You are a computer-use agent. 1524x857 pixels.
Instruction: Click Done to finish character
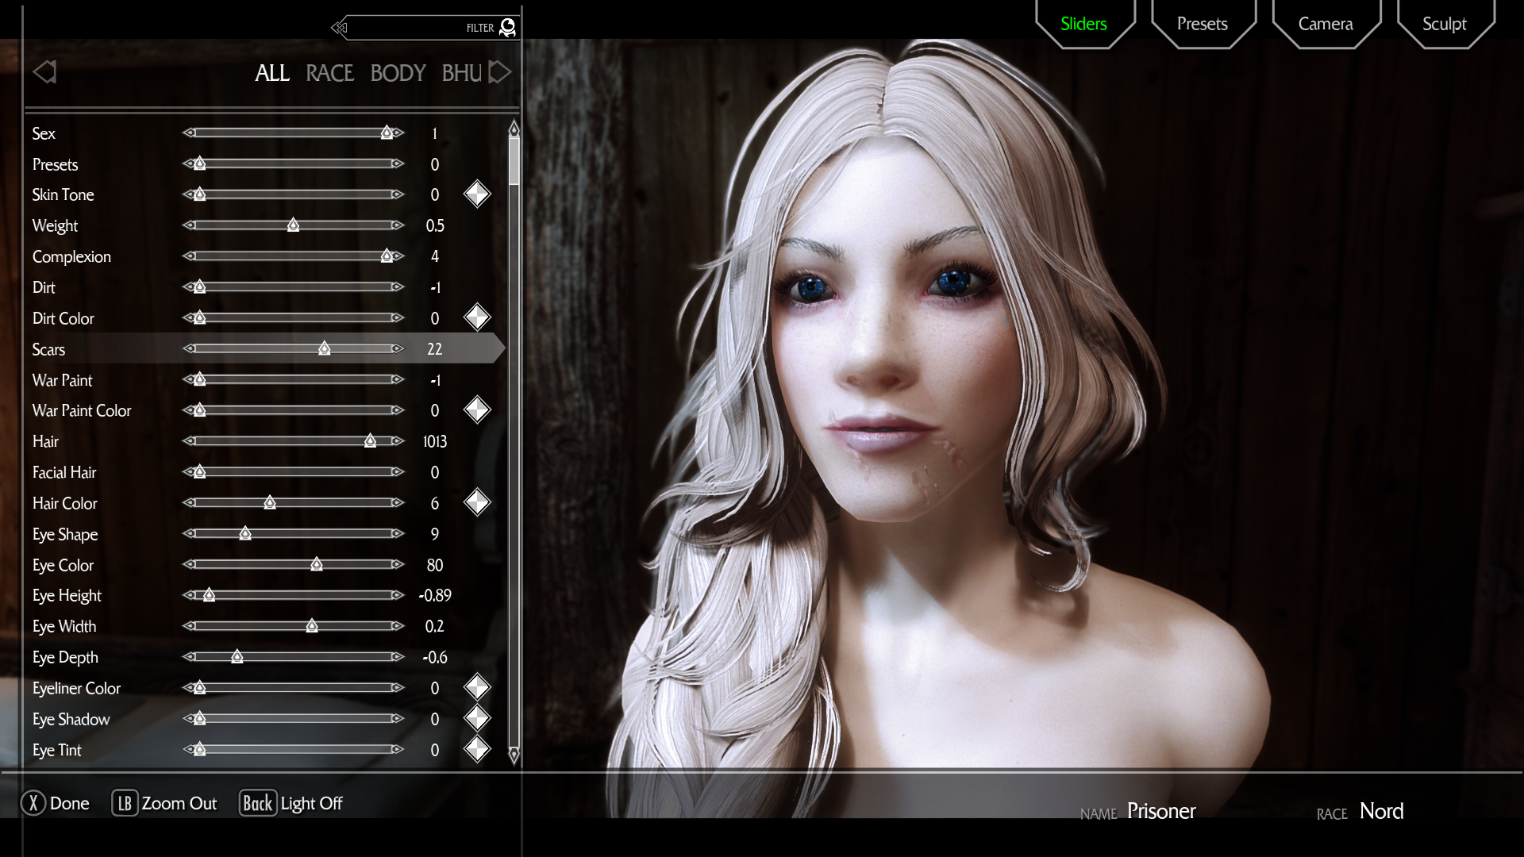[x=70, y=803]
